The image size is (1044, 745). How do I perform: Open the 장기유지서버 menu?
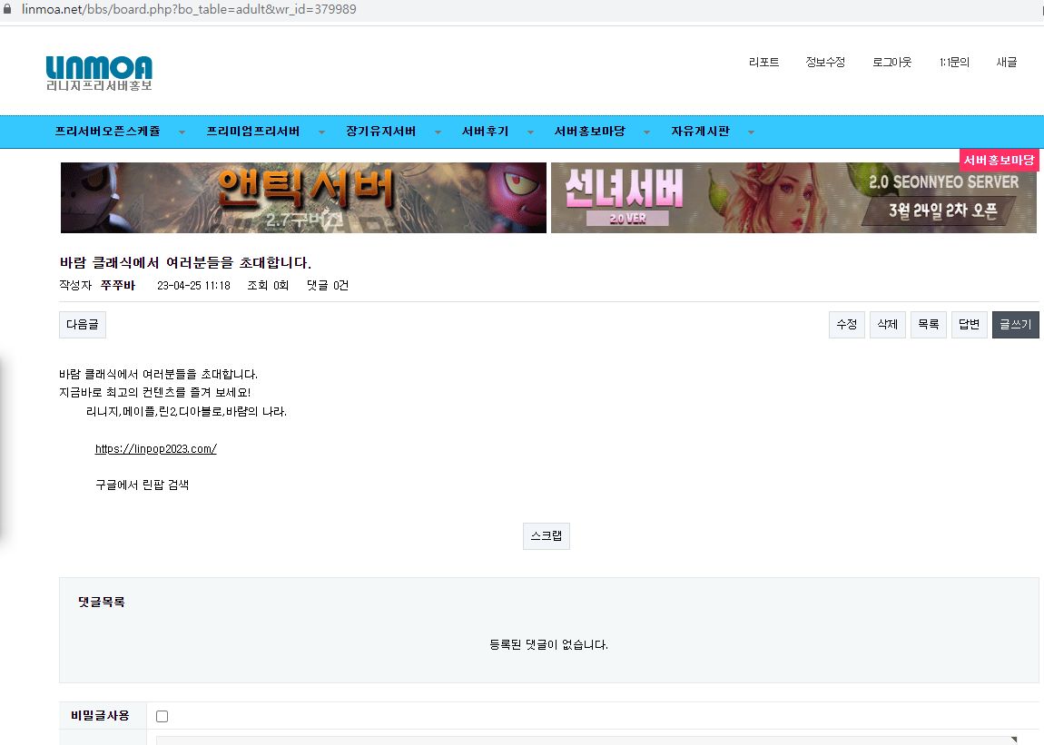point(381,132)
